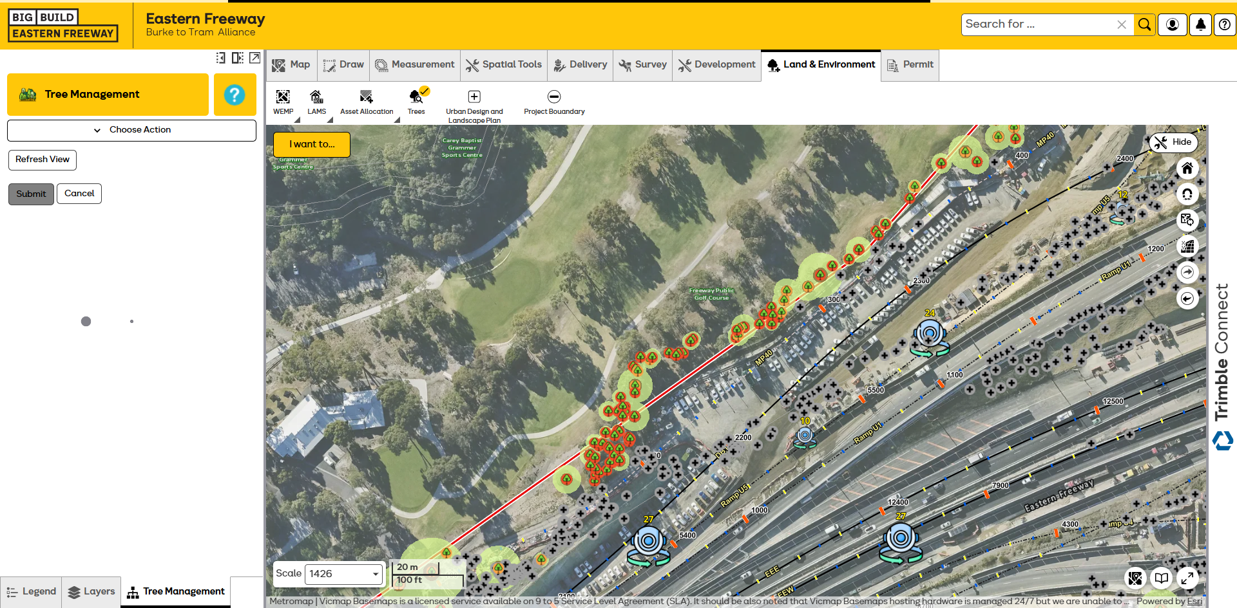Expand the WEMP tool dropdown arrow
This screenshot has width=1237, height=608.
click(x=297, y=120)
